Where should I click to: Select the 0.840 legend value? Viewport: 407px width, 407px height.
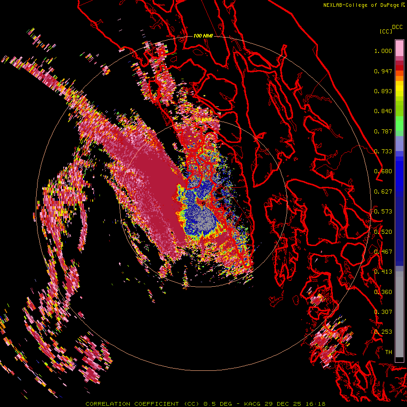[x=383, y=111]
